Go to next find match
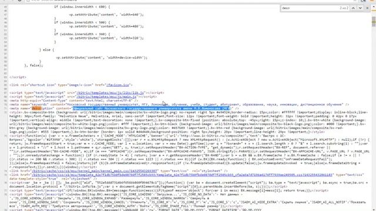Image resolution: width=376 pixels, height=211 pixels. tap(360, 8)
